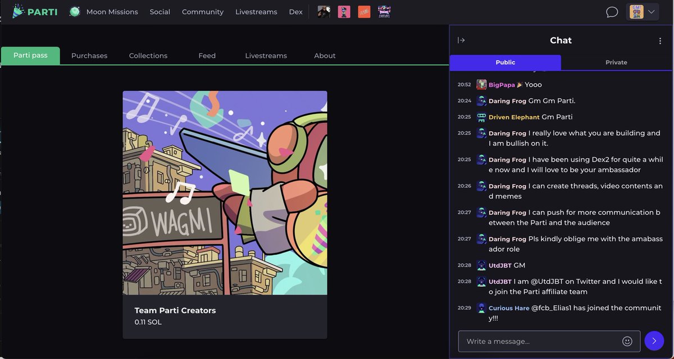Viewport: 674px width, 359px height.
Task: Go to Livestreams in top navigation
Action: point(256,12)
